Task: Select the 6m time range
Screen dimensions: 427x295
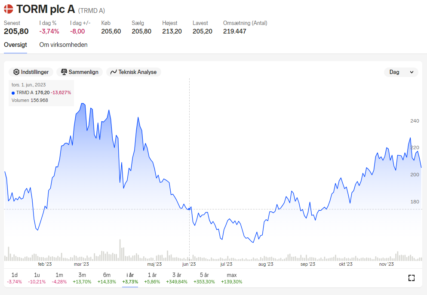Action: pyautogui.click(x=107, y=278)
